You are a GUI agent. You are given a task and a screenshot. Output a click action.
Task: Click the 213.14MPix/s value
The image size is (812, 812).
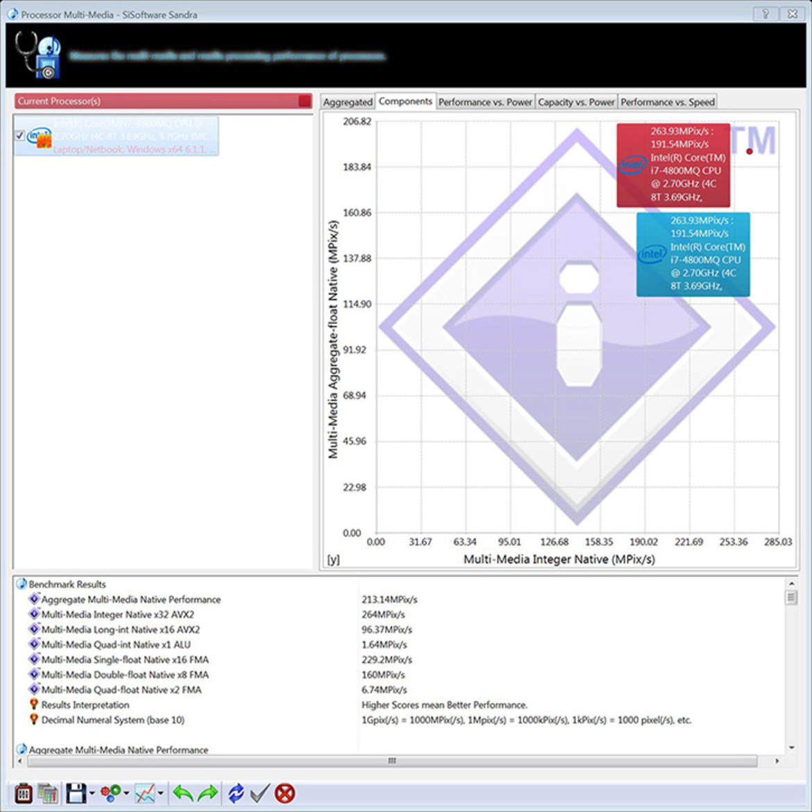click(389, 599)
